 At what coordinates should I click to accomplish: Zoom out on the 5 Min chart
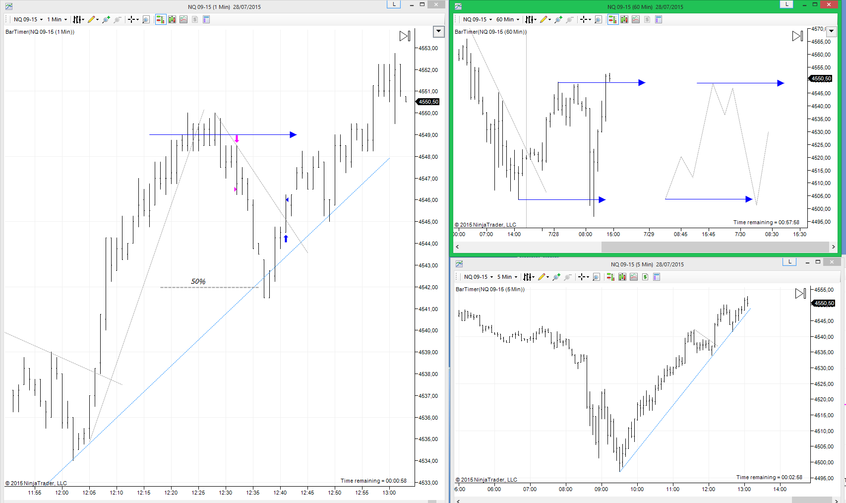pyautogui.click(x=568, y=277)
